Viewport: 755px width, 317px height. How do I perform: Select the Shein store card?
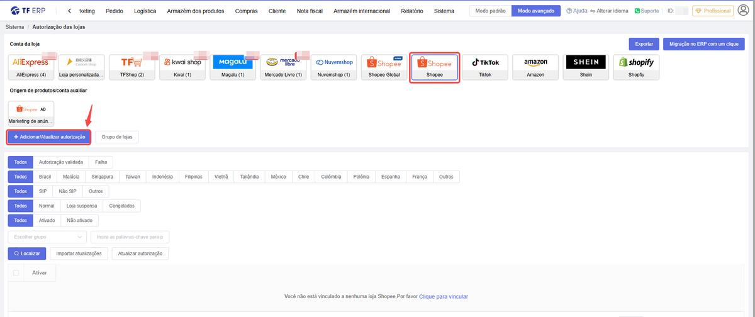point(586,67)
